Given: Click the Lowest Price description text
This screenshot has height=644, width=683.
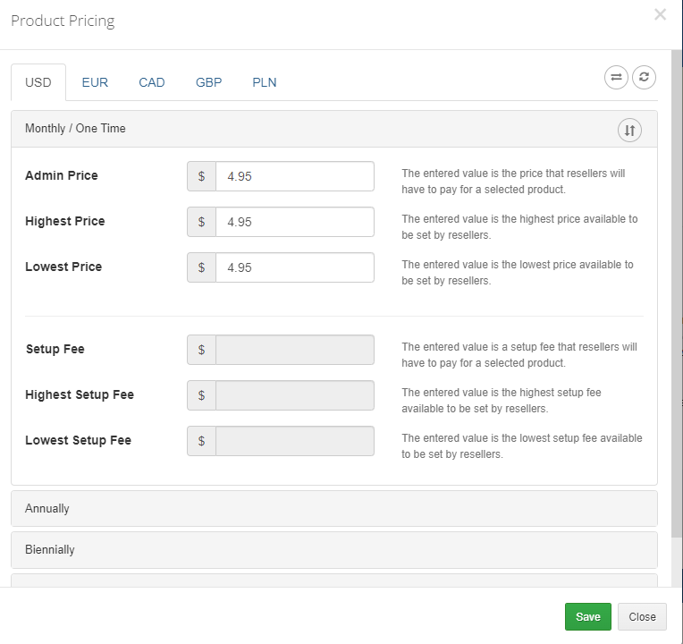Looking at the screenshot, I should [518, 273].
